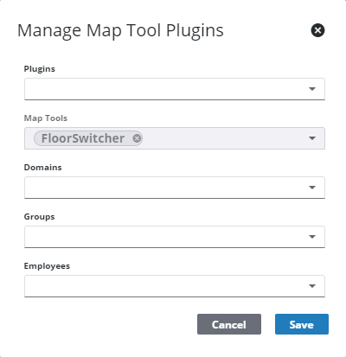Click inside the Plugins selection field
The height and width of the screenshot is (357, 346).
pyautogui.click(x=175, y=89)
